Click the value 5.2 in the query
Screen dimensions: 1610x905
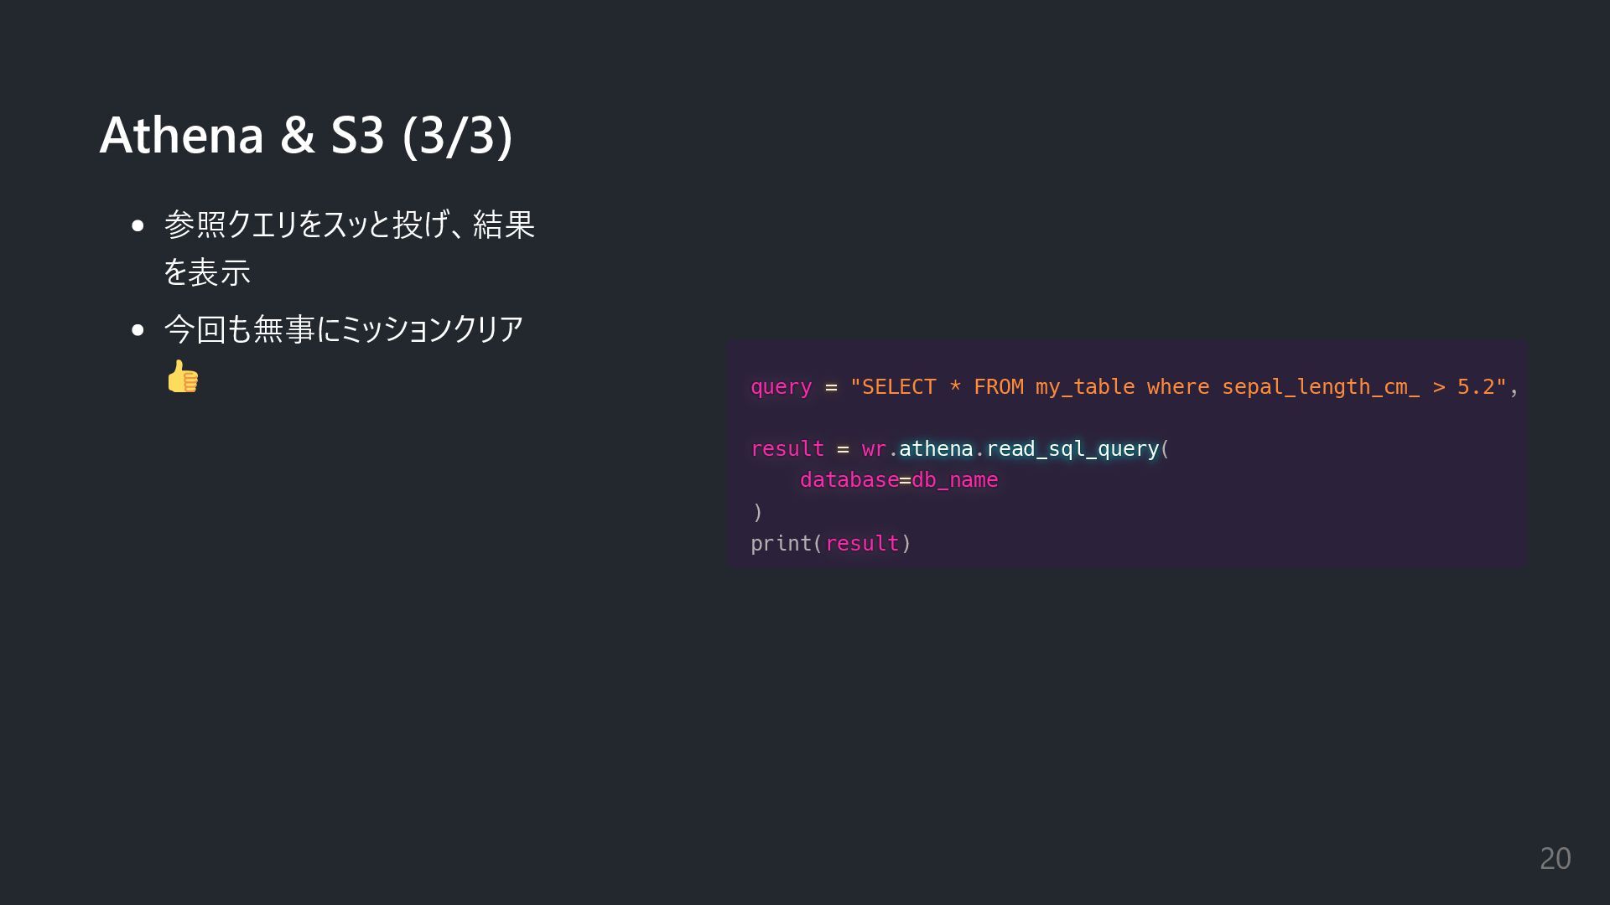click(1476, 387)
